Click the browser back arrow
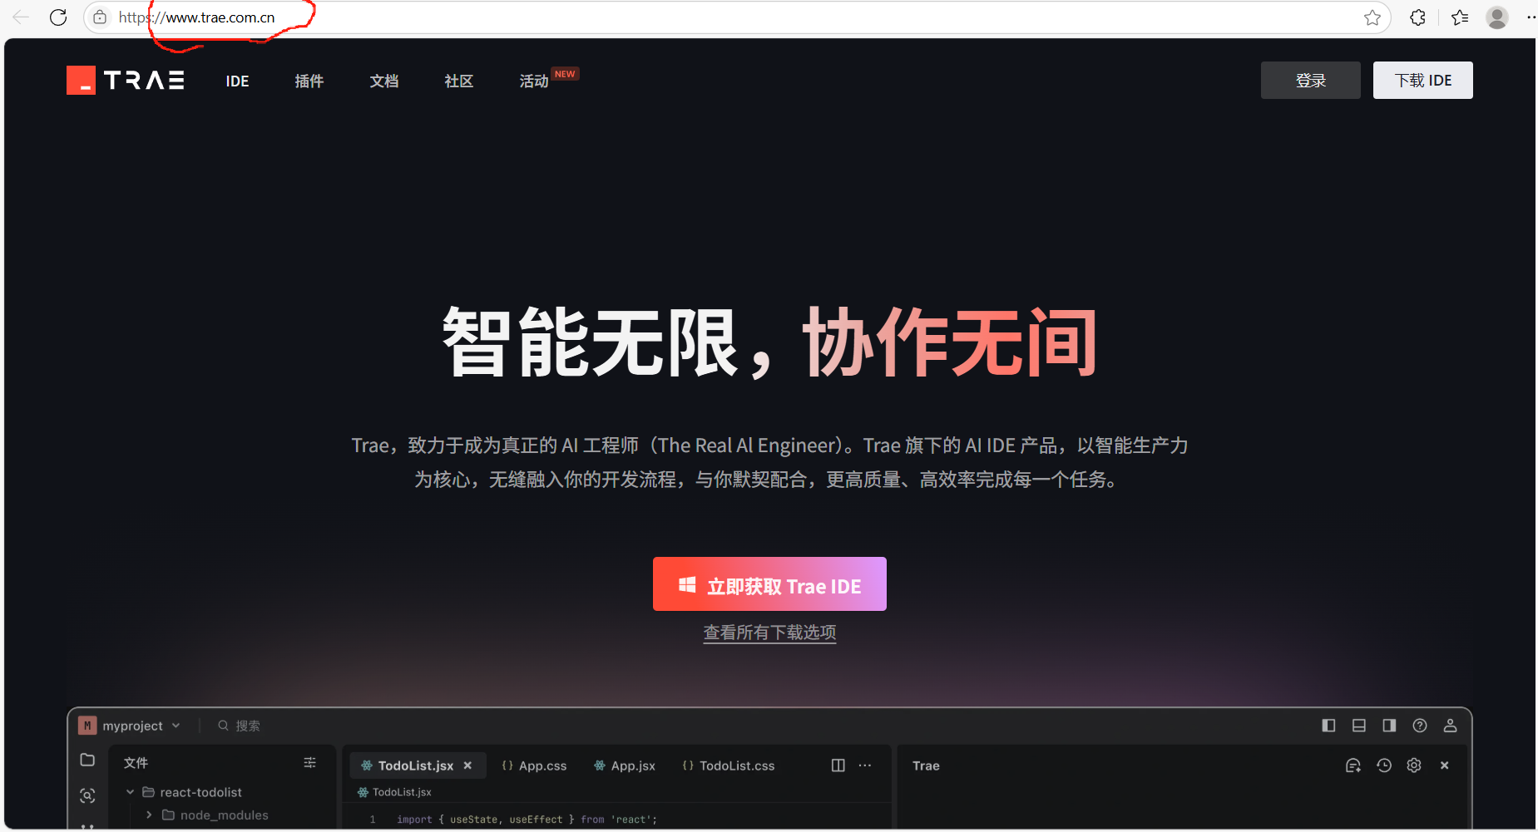The image size is (1538, 832). [21, 17]
